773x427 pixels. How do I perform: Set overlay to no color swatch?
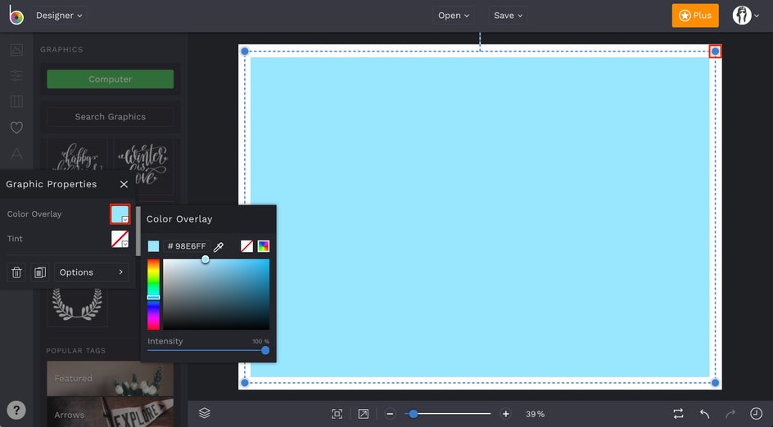click(246, 246)
